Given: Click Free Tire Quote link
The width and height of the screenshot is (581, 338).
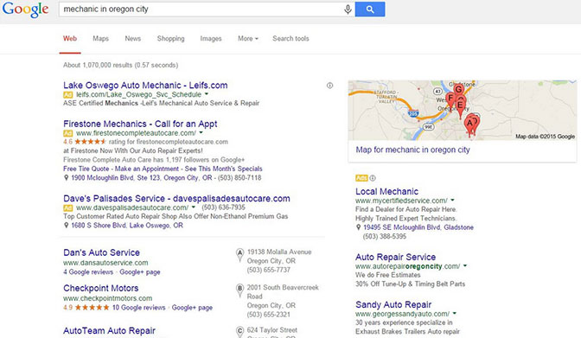Looking at the screenshot, I should pyautogui.click(x=86, y=169).
